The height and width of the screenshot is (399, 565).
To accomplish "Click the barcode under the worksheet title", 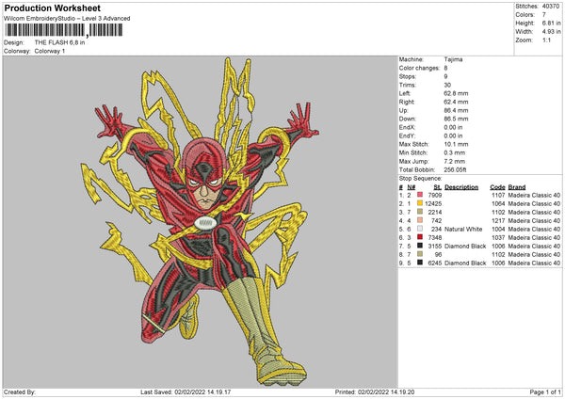I will [64, 30].
